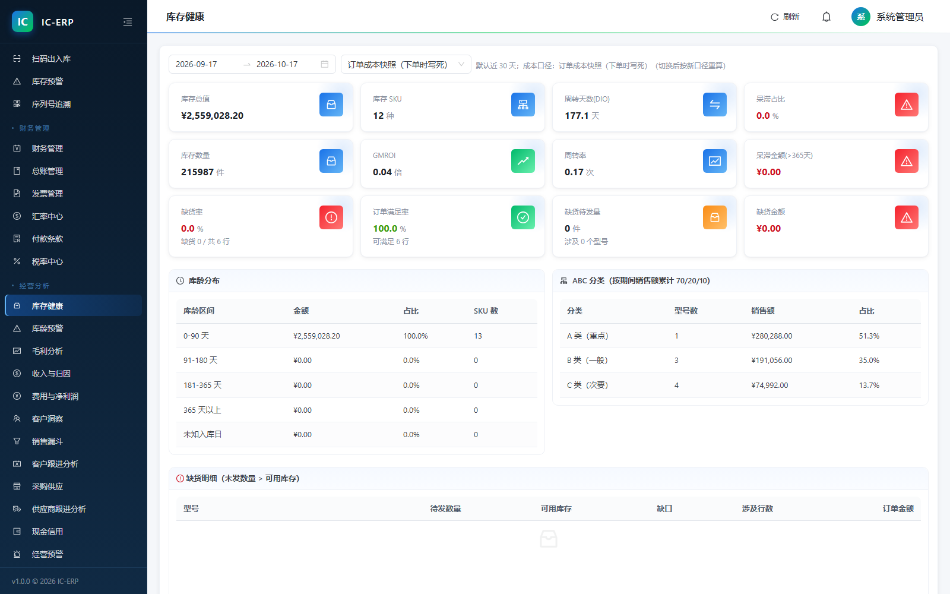Click the 系统管理员 username
This screenshot has height=594, width=950.
coord(900,17)
